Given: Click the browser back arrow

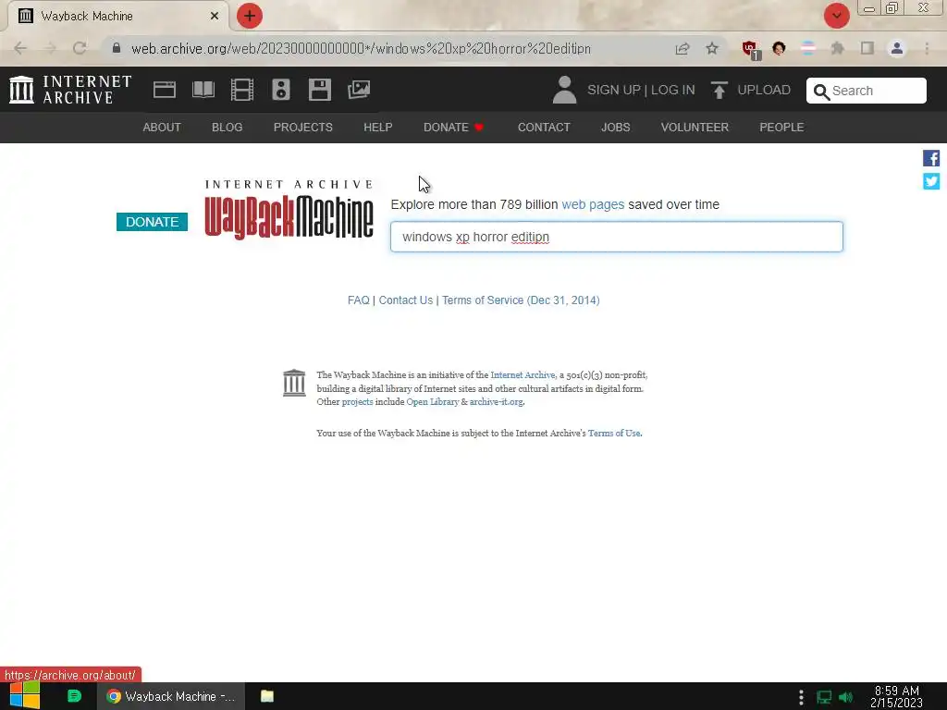Looking at the screenshot, I should pos(20,48).
